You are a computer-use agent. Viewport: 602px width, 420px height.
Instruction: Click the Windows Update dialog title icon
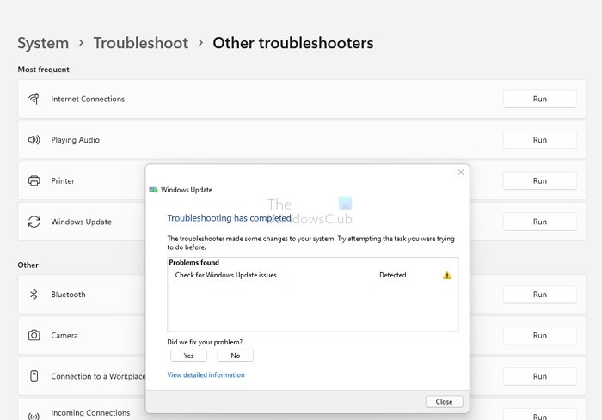click(153, 190)
